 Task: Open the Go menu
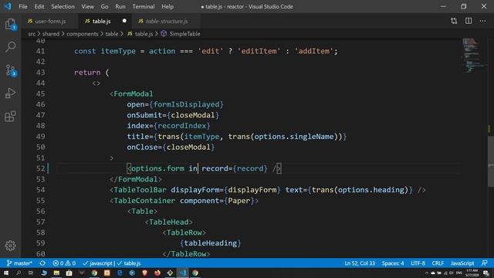(x=104, y=6)
